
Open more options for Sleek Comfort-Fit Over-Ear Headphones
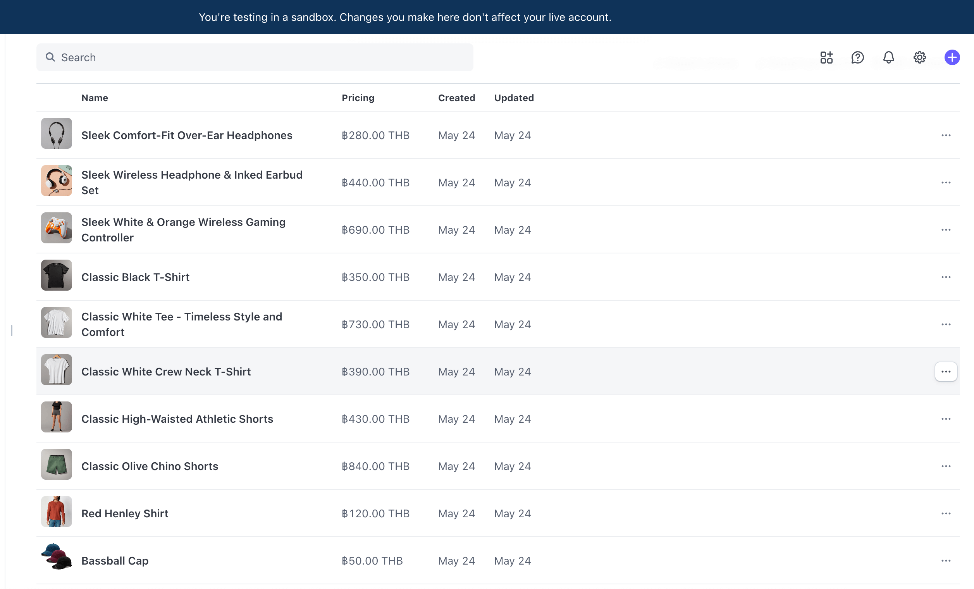coord(946,135)
